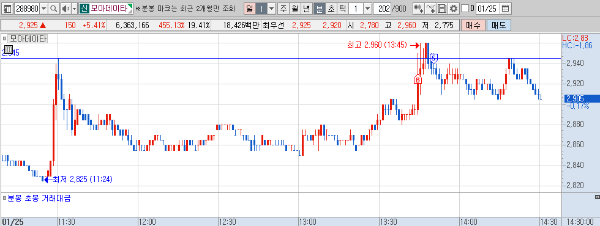Click the 202 bar count input field
This screenshot has width=600, height=226.
pos(381,9)
